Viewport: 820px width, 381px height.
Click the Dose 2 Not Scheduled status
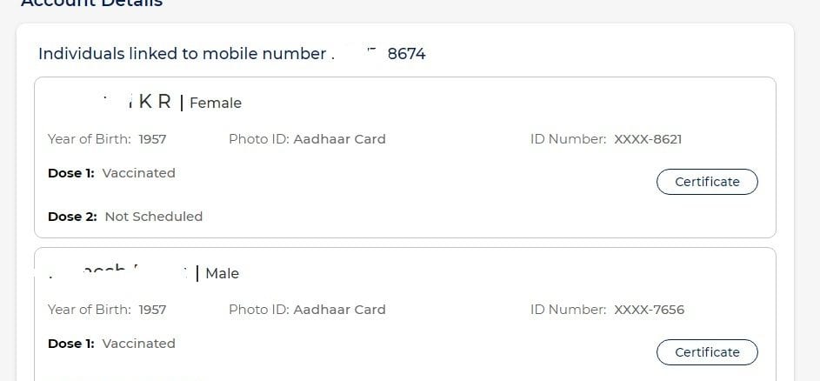[x=153, y=217]
